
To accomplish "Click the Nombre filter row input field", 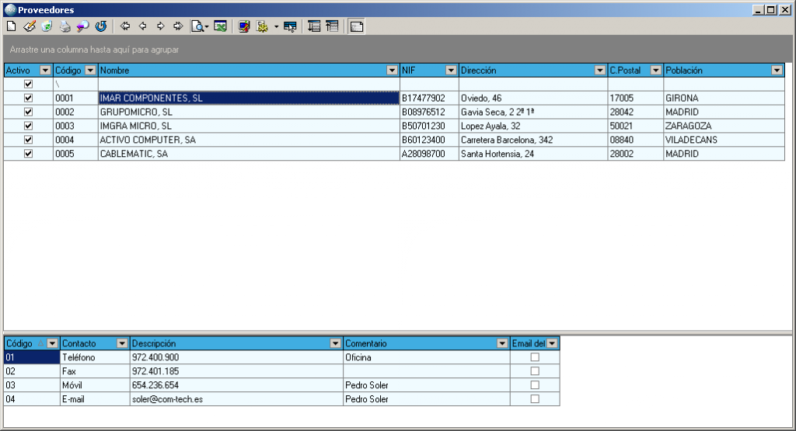I will pyautogui.click(x=249, y=84).
